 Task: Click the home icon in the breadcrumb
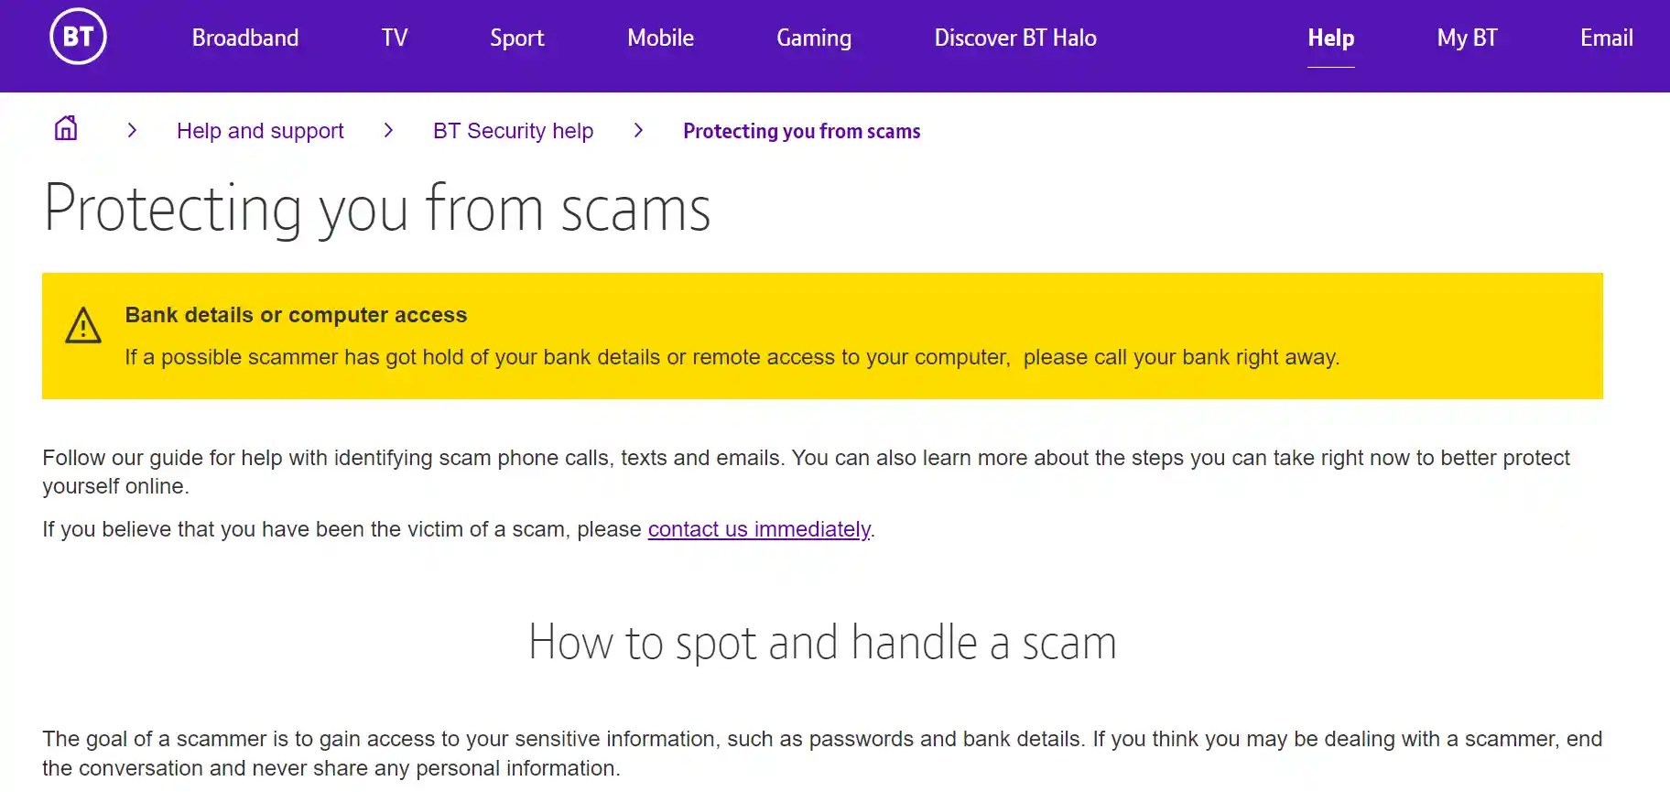click(65, 130)
